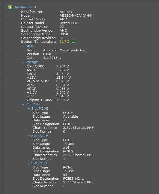The height and width of the screenshot is (194, 159).
Task: Select the AB350M-HDV (AM4) model value
Action: pos(76,15)
